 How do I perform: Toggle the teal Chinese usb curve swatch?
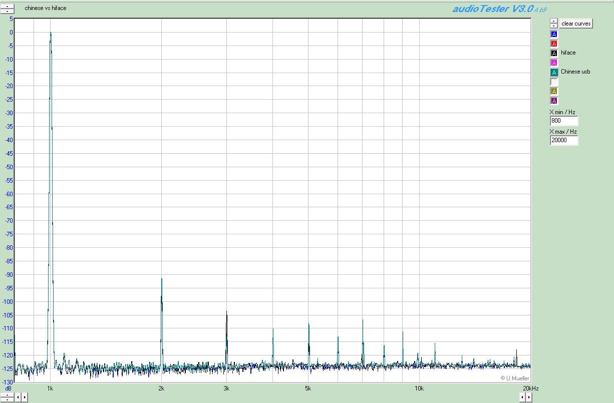pyautogui.click(x=554, y=72)
